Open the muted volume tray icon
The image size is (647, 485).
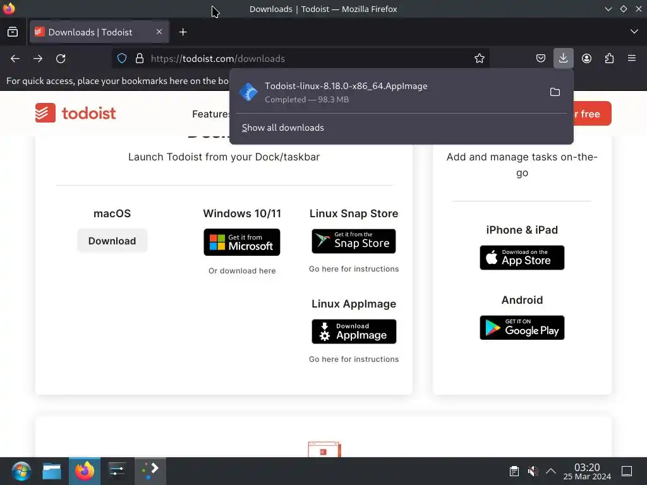point(533,471)
